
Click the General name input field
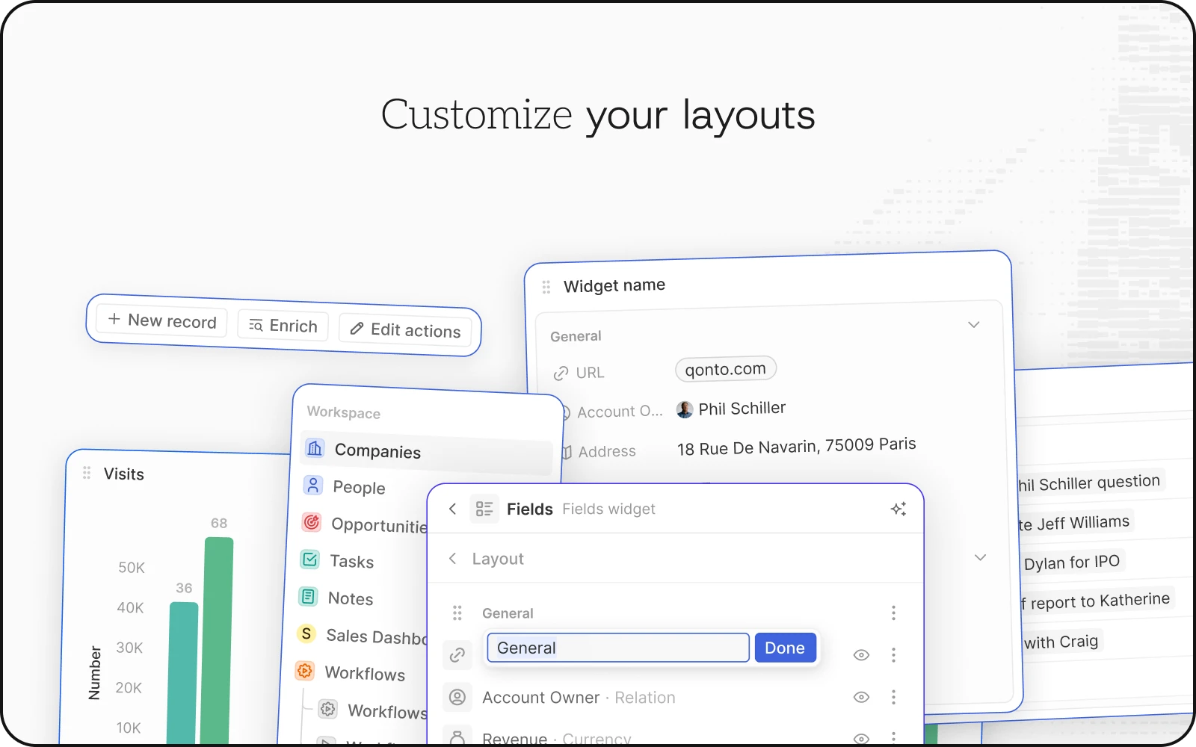(618, 648)
